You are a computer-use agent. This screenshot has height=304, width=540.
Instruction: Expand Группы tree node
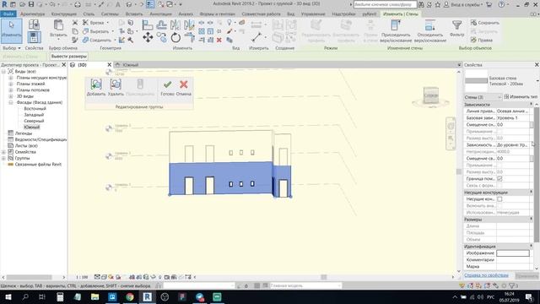pyautogui.click(x=3, y=158)
